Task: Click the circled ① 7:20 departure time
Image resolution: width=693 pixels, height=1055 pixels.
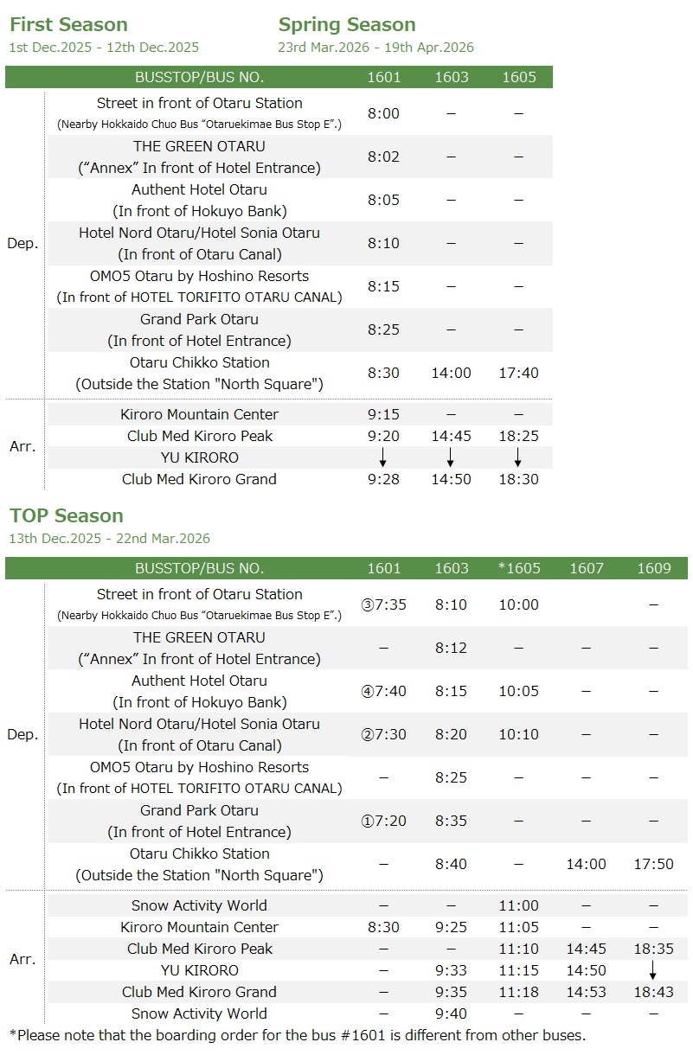Action: click(383, 821)
